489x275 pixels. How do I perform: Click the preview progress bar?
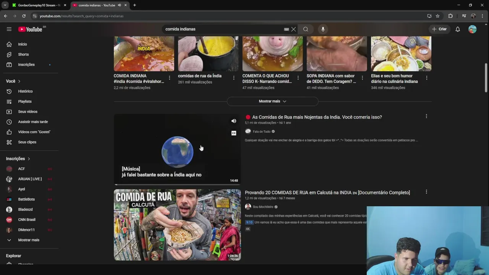[x=177, y=184]
